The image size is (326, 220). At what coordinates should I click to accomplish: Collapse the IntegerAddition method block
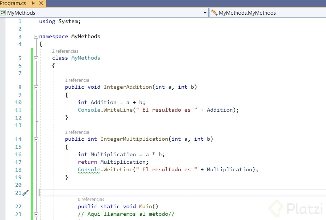click(36, 88)
